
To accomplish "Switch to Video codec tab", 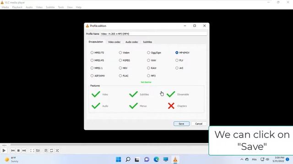I will click(x=114, y=42).
